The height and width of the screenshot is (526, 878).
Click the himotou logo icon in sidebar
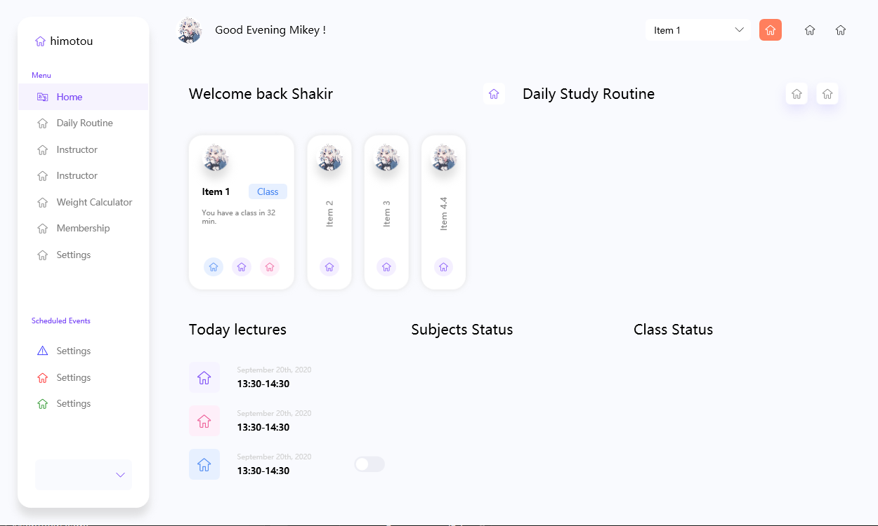(x=41, y=41)
